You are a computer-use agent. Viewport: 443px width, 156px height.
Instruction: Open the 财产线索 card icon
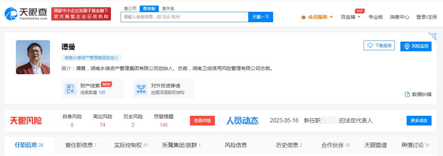(x=70, y=89)
